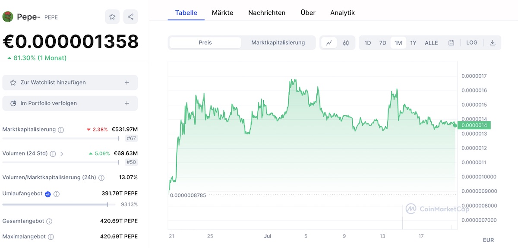Click the 0.0000008785 baseline label
518x248 pixels.
(188, 195)
